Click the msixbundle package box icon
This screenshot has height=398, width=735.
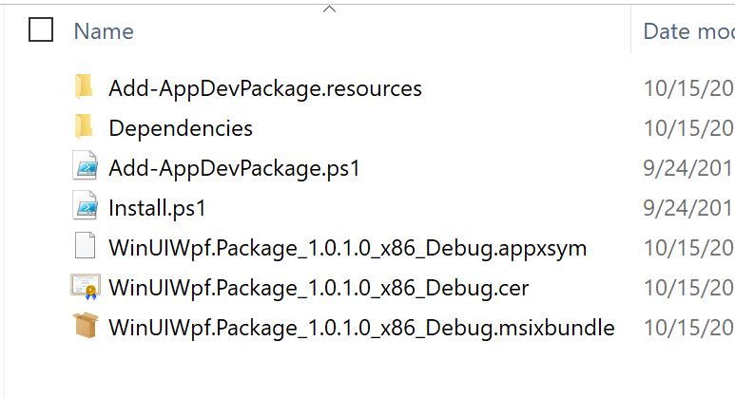(85, 328)
